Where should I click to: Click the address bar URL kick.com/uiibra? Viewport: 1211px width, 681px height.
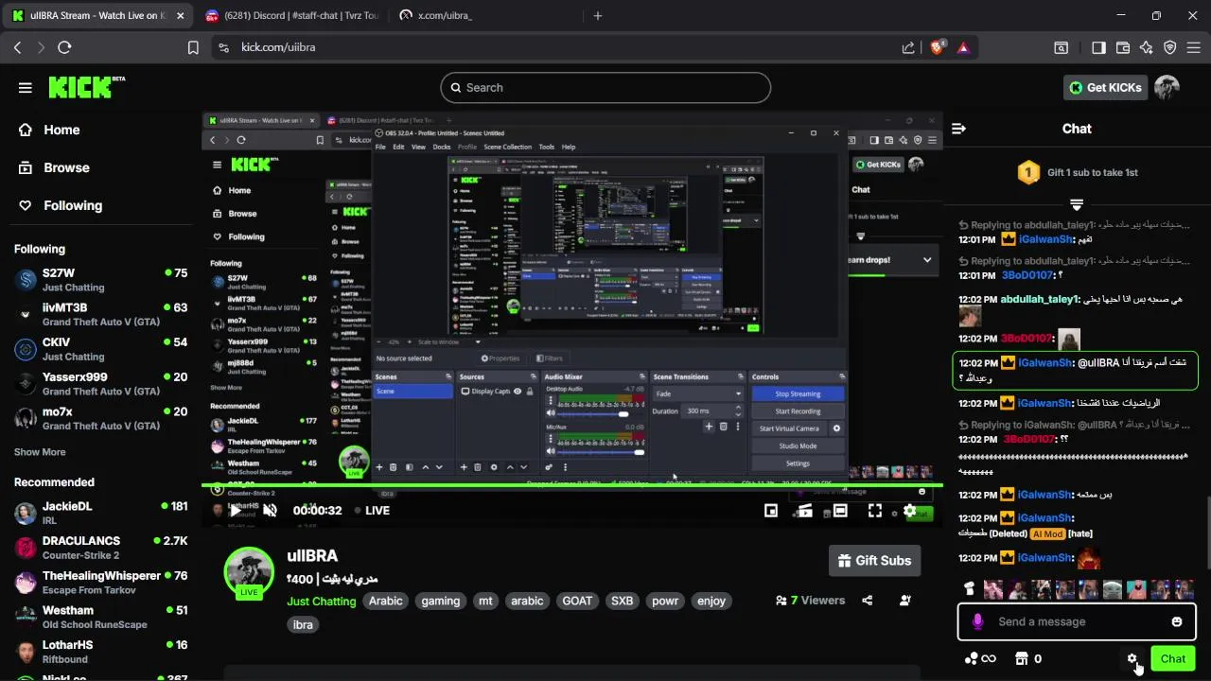point(278,47)
